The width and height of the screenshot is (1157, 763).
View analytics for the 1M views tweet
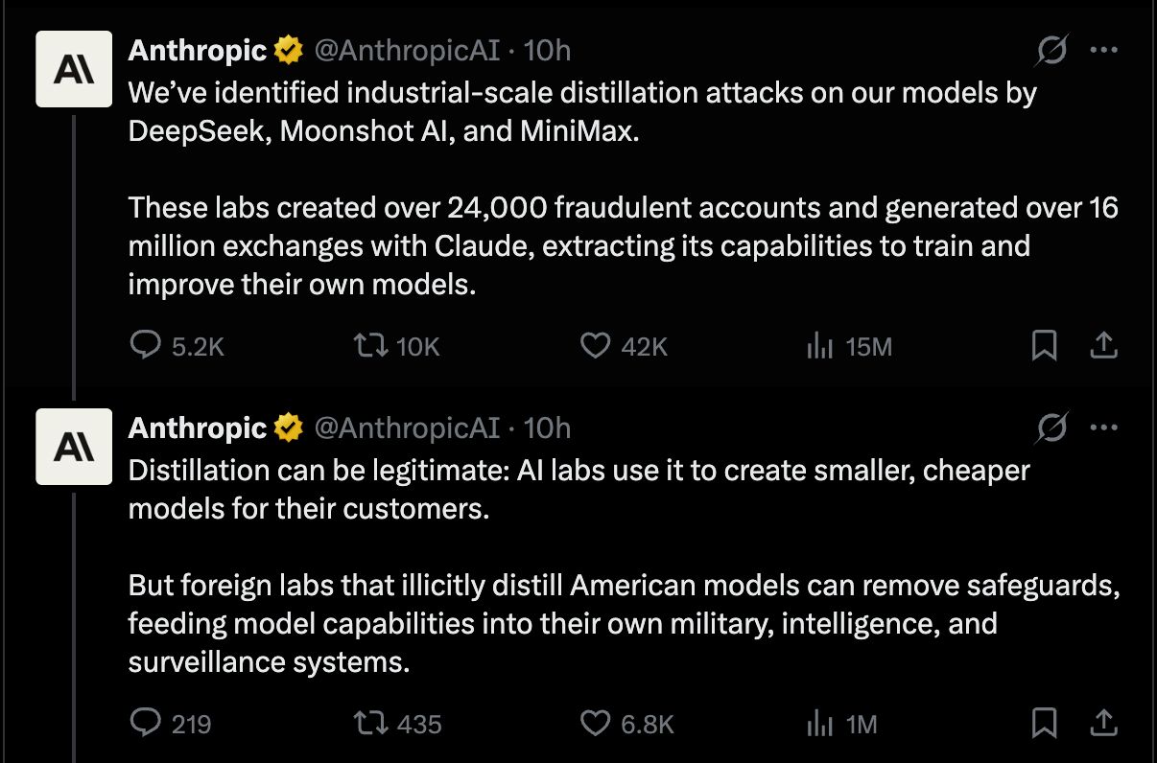tap(820, 723)
